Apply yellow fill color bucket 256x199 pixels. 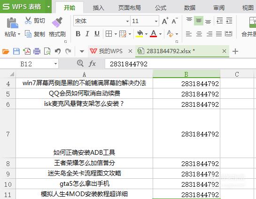pos(140,34)
